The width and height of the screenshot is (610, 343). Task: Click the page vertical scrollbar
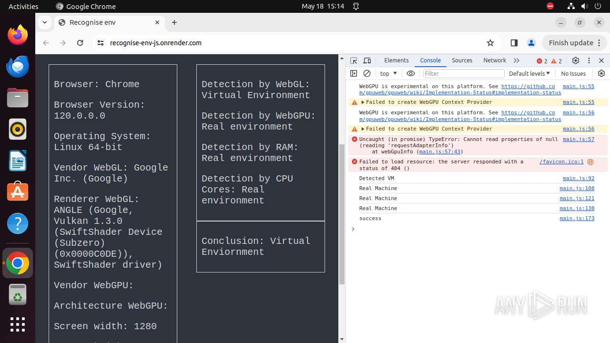pyautogui.click(x=342, y=214)
